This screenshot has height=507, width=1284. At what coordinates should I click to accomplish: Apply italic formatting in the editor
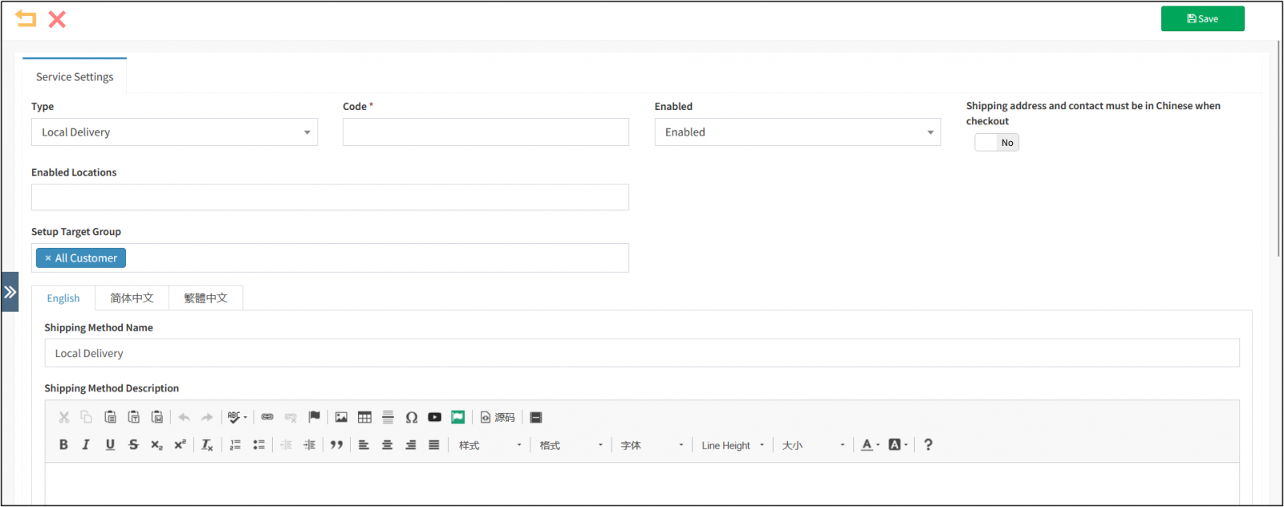pyautogui.click(x=86, y=444)
